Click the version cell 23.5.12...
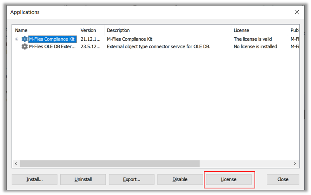The width and height of the screenshot is (311, 195). tap(91, 47)
